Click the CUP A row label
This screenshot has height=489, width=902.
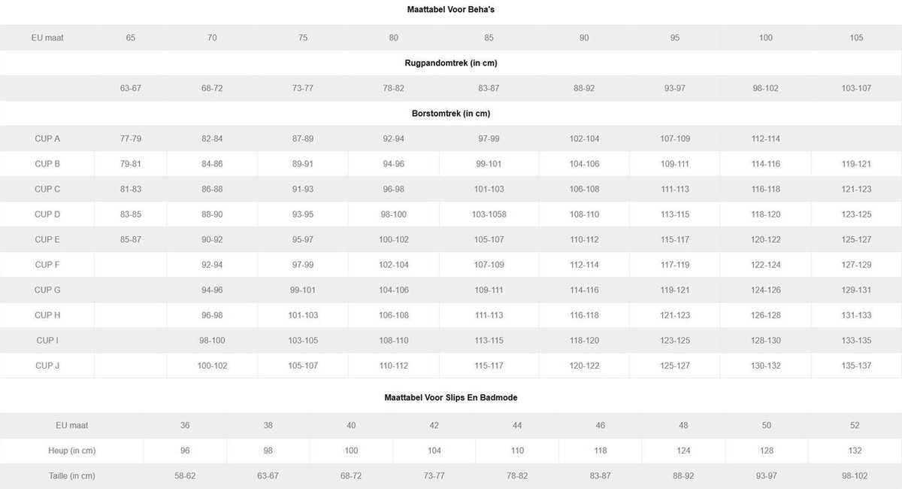point(47,138)
